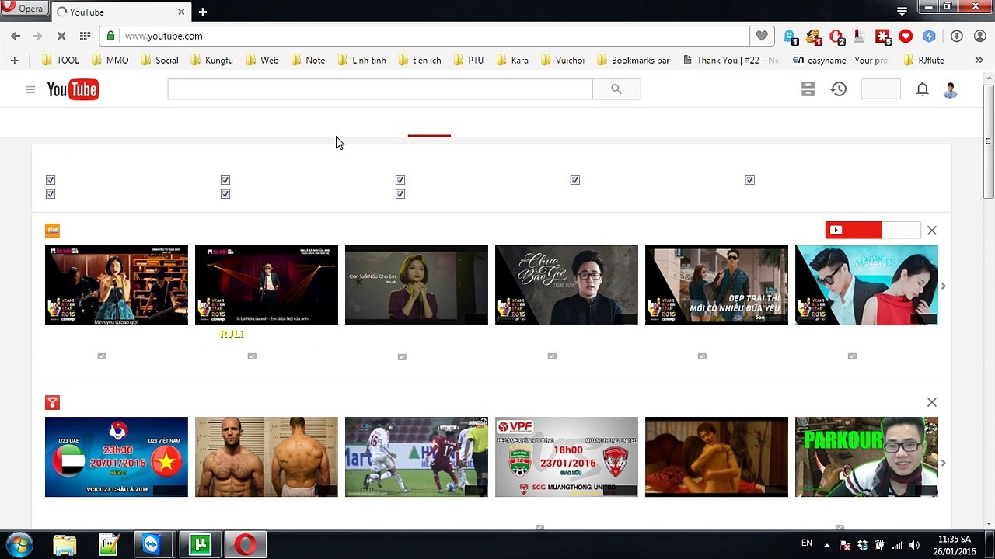Focus the YouTube search box
Viewport: 995px width, 559px height.
[x=380, y=89]
